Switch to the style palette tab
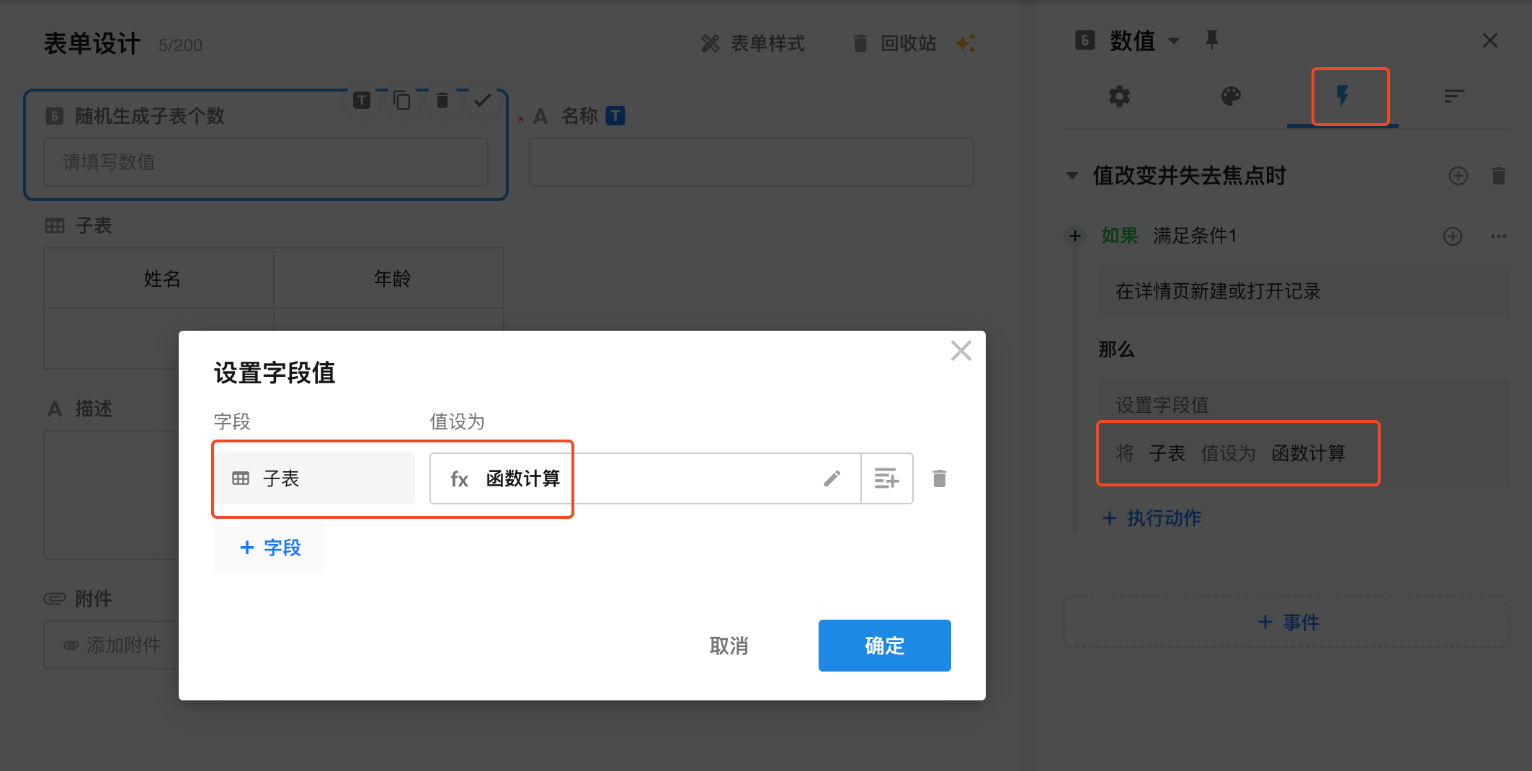This screenshot has width=1532, height=771. click(1231, 96)
